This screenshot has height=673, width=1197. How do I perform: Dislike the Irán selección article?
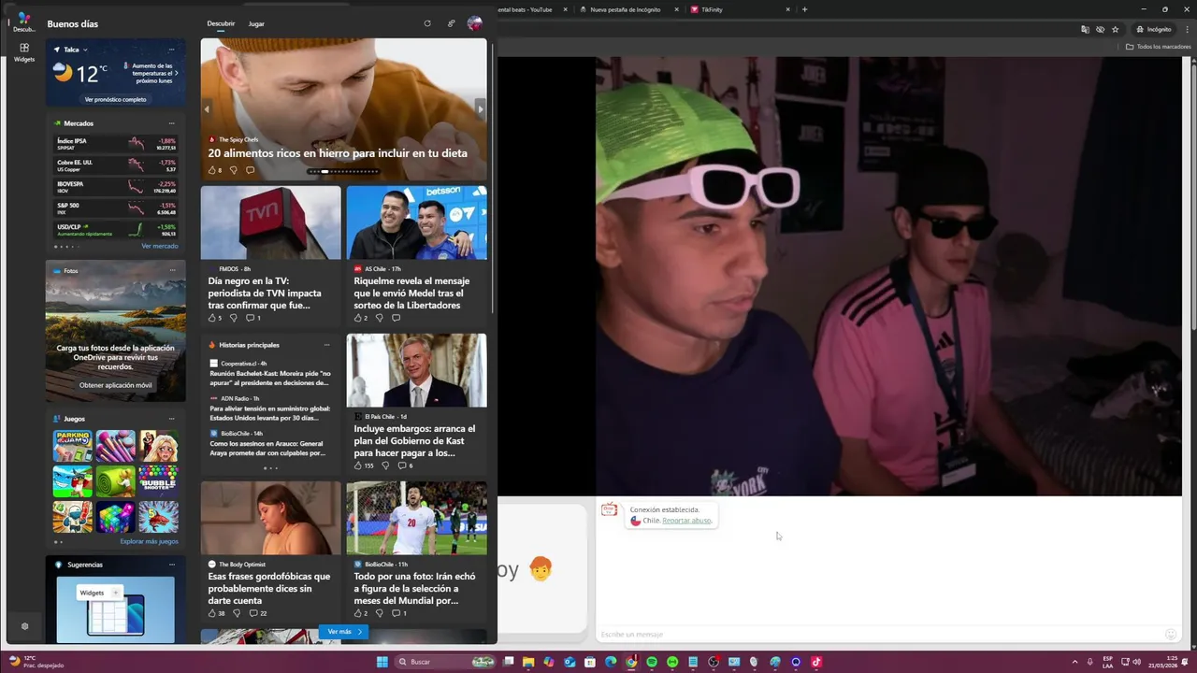point(379,613)
